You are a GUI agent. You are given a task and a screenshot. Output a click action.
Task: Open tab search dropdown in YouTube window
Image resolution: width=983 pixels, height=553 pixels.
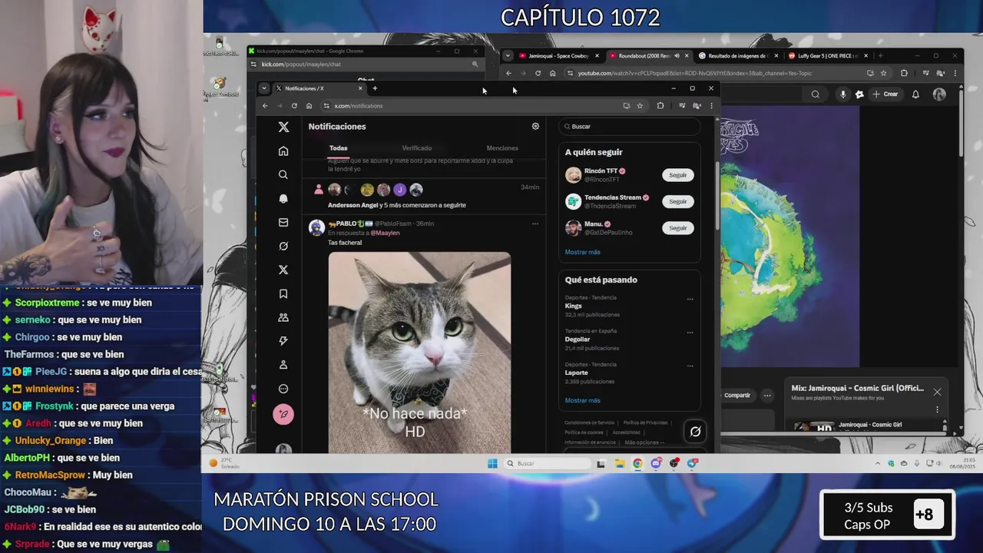pyautogui.click(x=508, y=56)
